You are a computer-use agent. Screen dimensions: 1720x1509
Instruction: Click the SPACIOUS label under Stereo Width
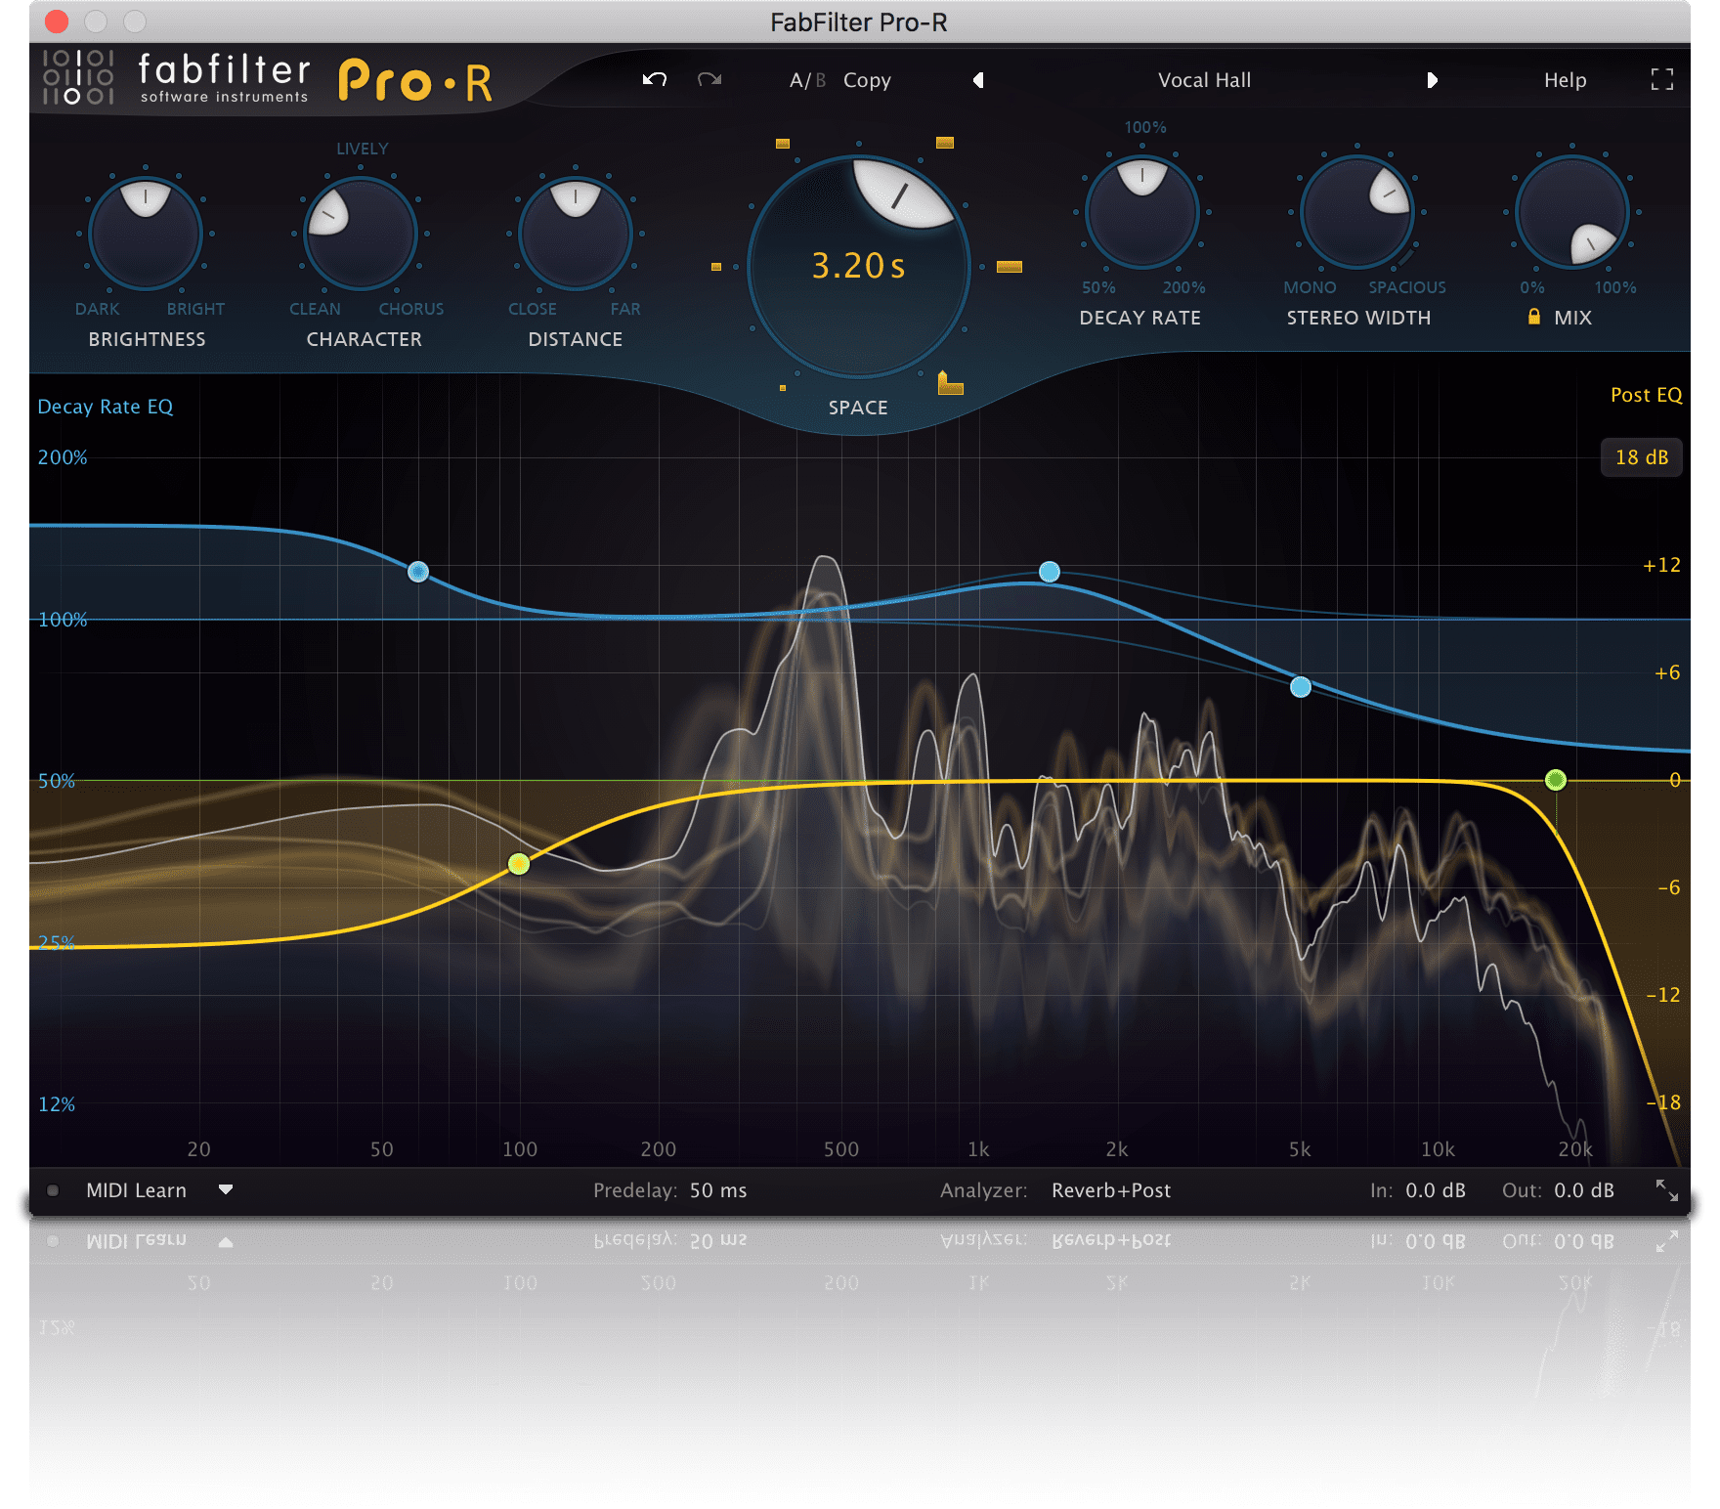1407,287
